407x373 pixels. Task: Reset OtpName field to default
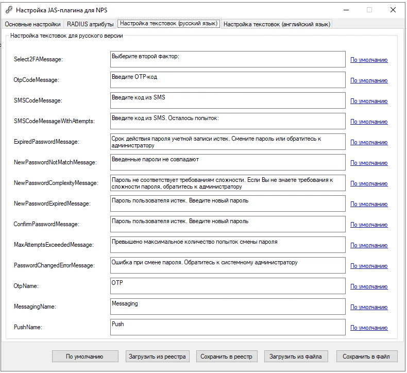(369, 286)
